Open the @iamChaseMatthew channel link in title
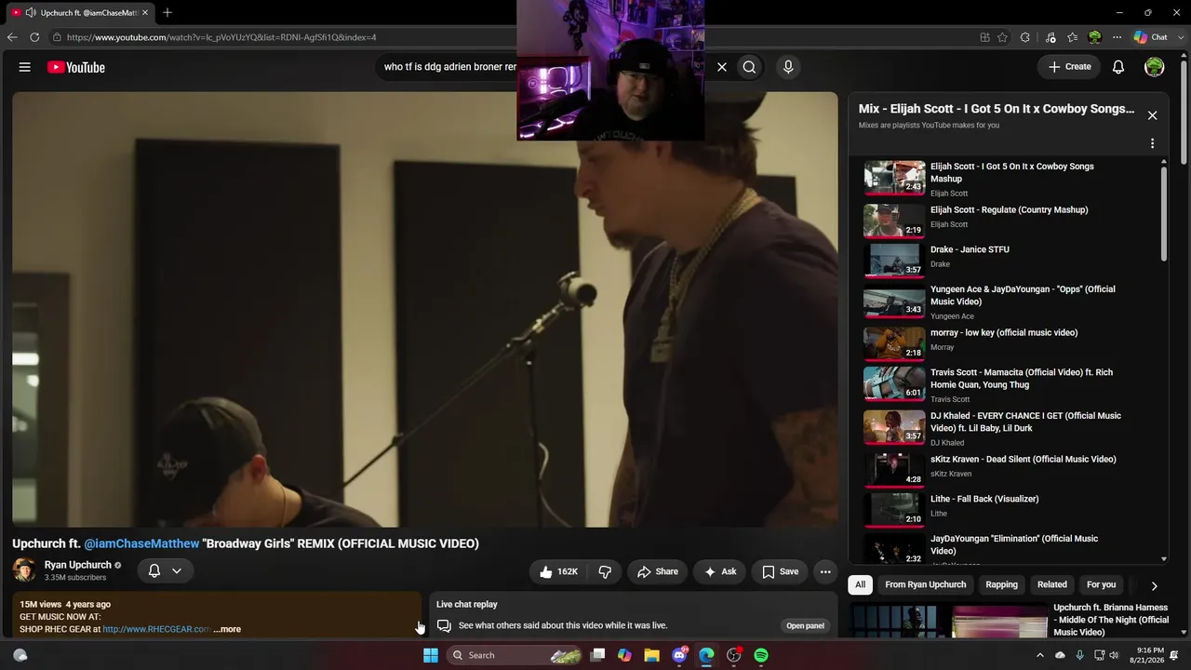 [141, 543]
